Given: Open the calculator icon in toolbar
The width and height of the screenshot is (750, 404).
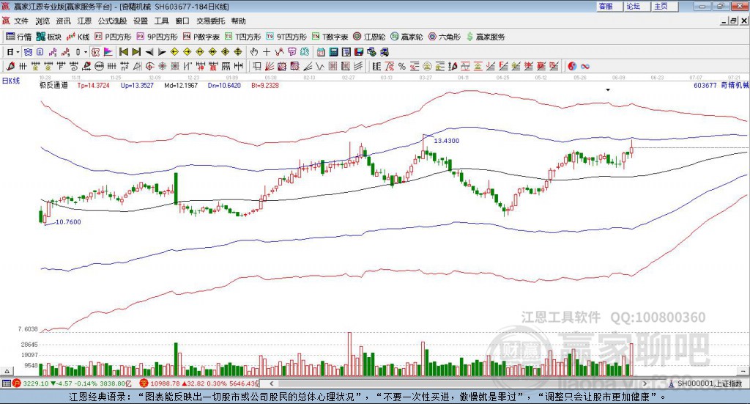Looking at the screenshot, I should 334,52.
